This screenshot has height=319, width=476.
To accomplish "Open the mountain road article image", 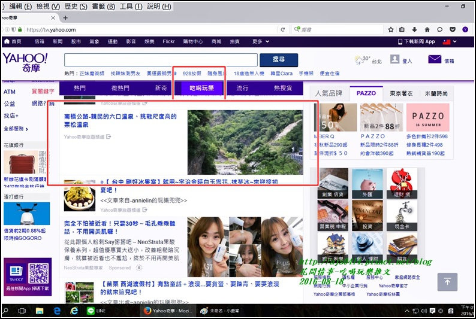I will [245, 142].
